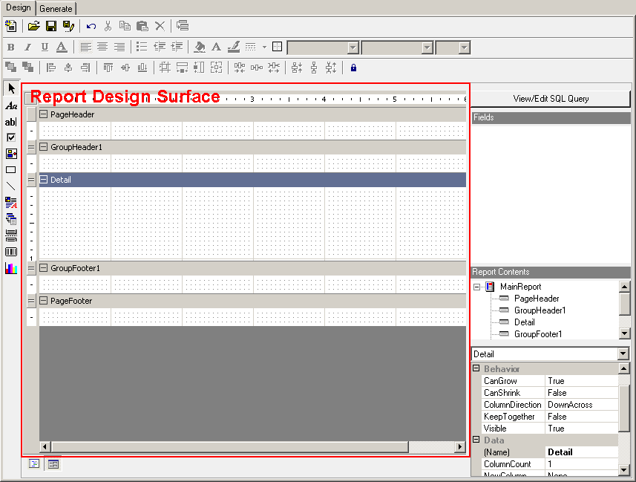
Task: Toggle underline formatting button
Action: pos(45,48)
